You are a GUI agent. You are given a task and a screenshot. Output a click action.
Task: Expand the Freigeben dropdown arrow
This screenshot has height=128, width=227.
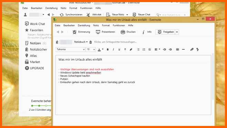[x=177, y=32]
